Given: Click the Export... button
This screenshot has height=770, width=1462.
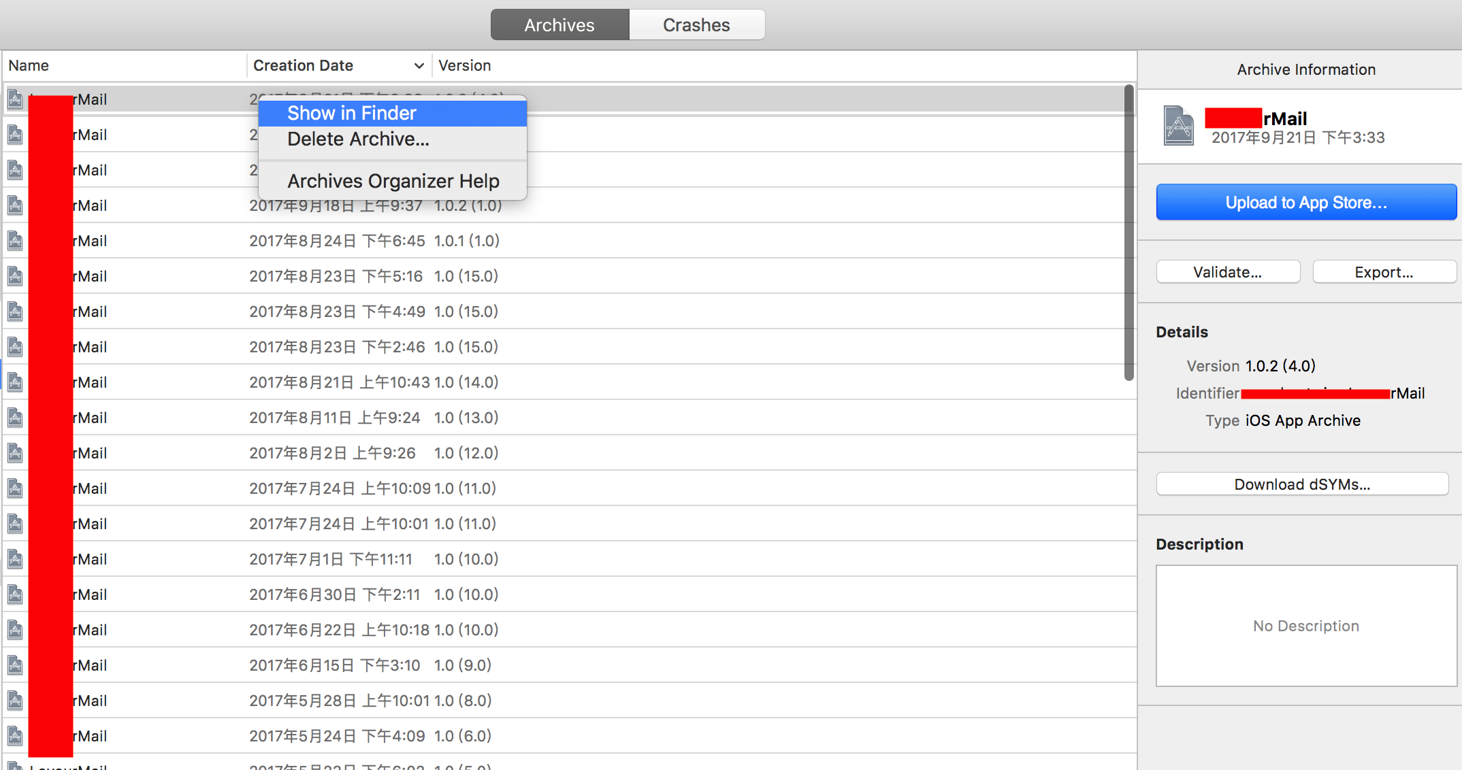Looking at the screenshot, I should (x=1384, y=272).
